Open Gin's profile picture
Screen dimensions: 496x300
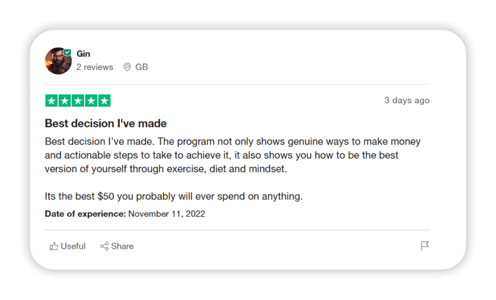(x=58, y=61)
